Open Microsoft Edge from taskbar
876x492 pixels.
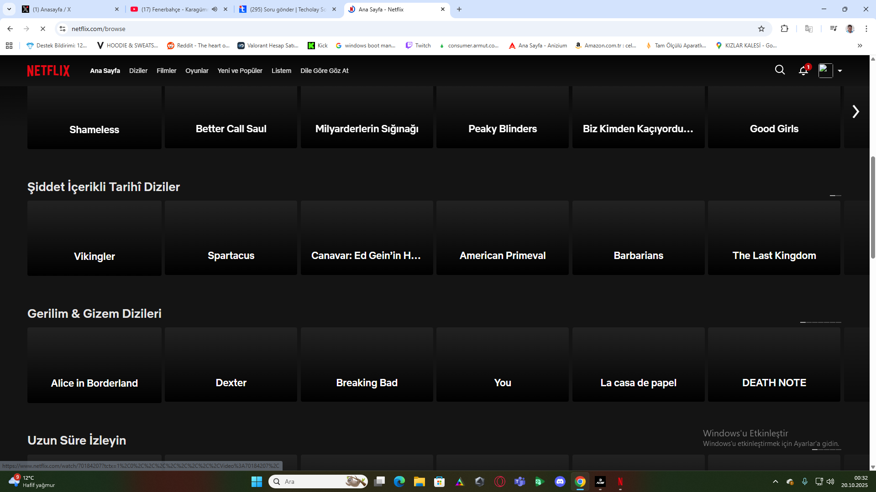[x=399, y=482]
